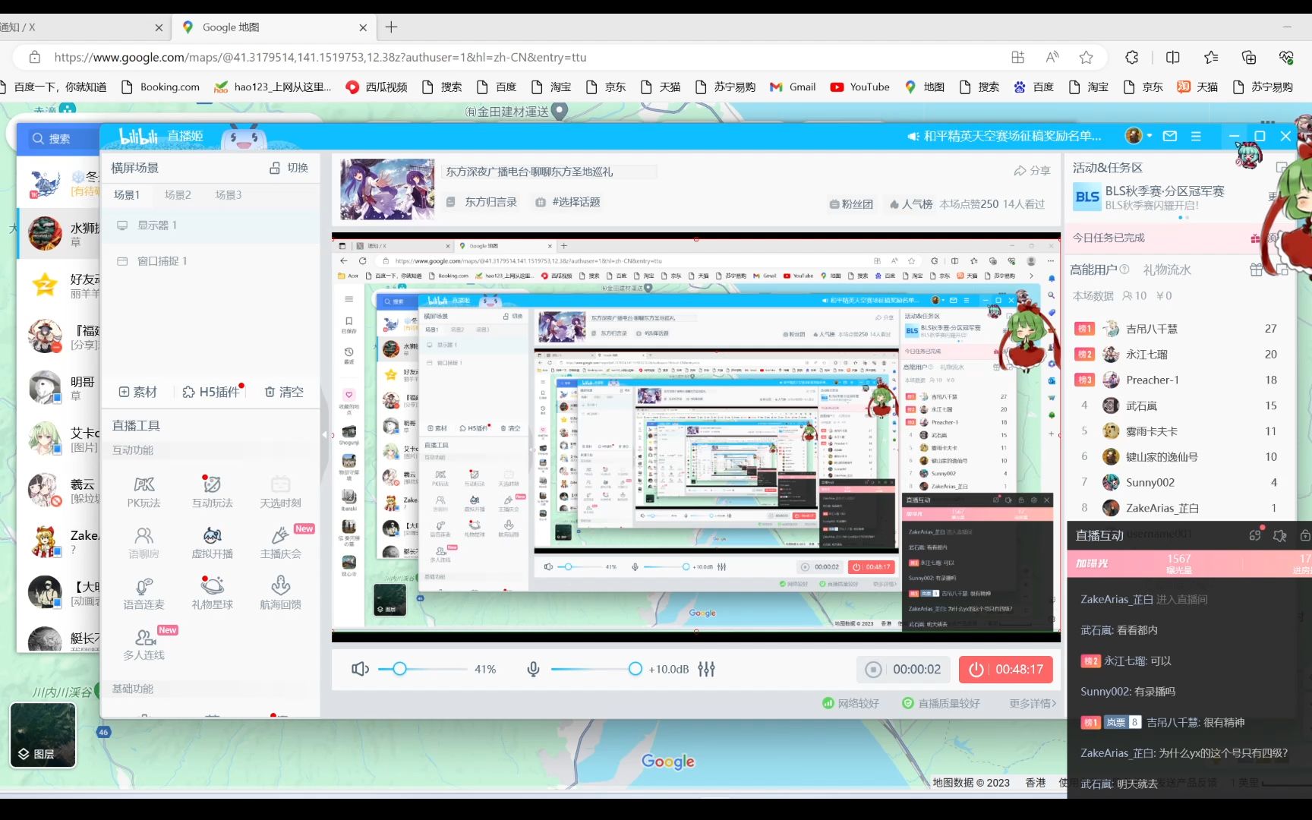Image resolution: width=1312 pixels, height=820 pixels.
Task: Switch to 场景2 tab
Action: 178,195
